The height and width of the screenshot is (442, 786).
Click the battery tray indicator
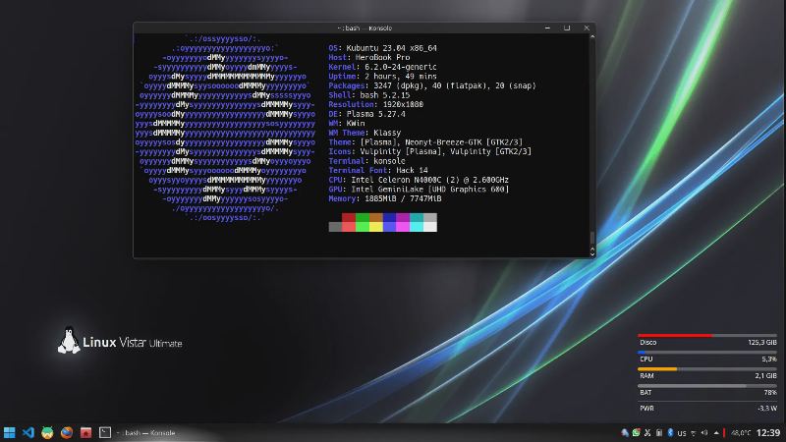tap(658, 433)
